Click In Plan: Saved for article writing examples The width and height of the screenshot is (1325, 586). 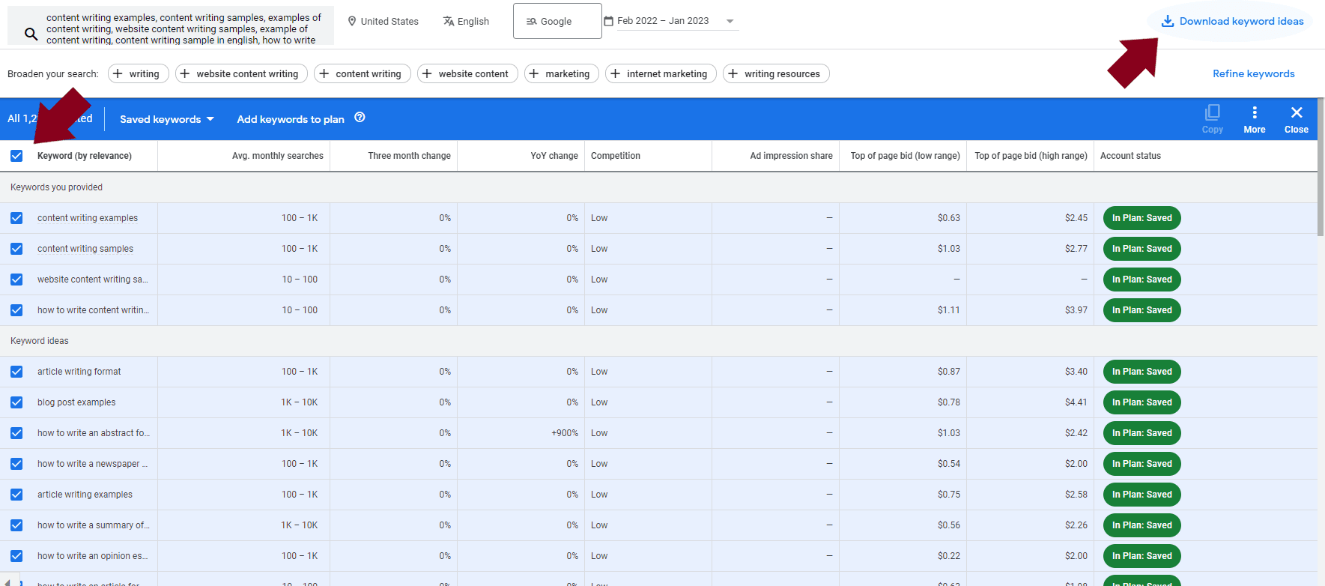point(1141,495)
